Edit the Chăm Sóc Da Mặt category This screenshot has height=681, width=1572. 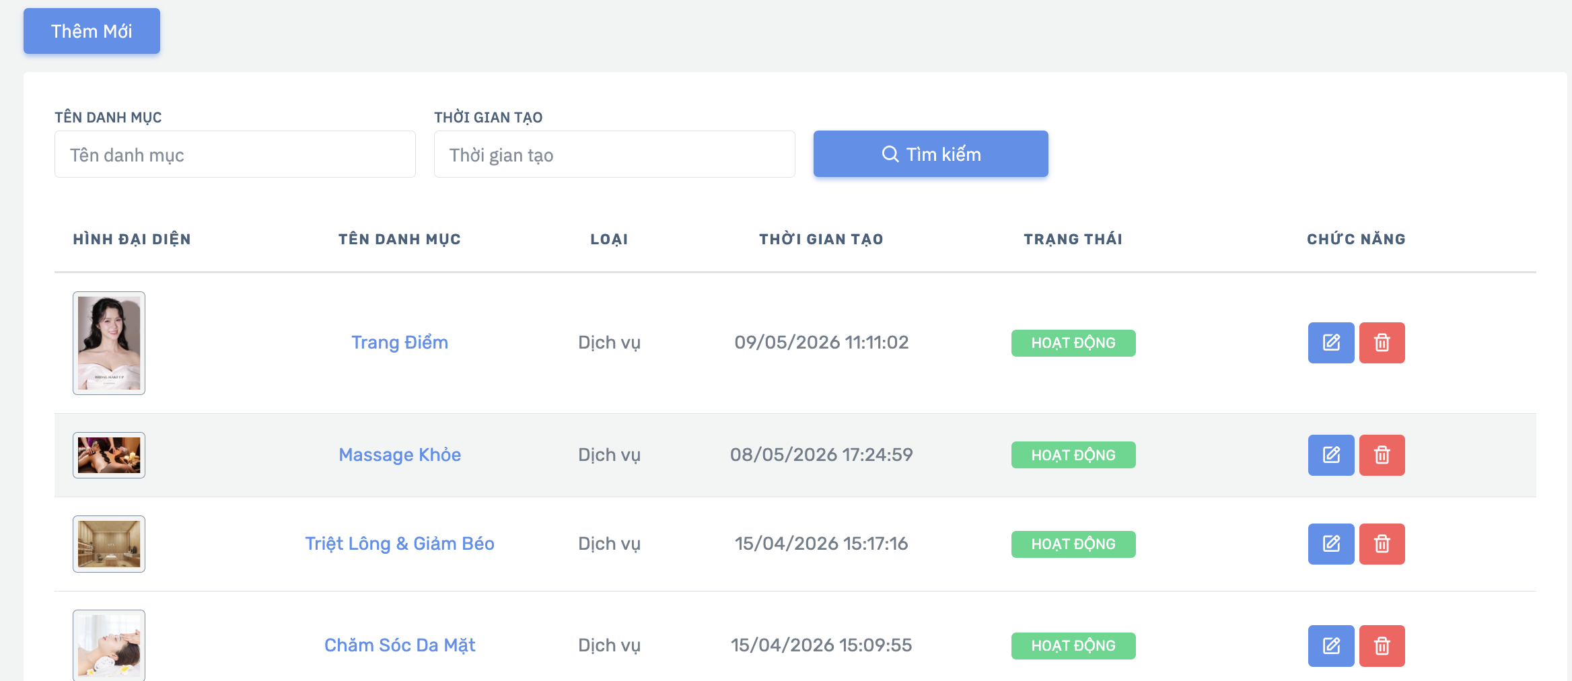click(1331, 646)
